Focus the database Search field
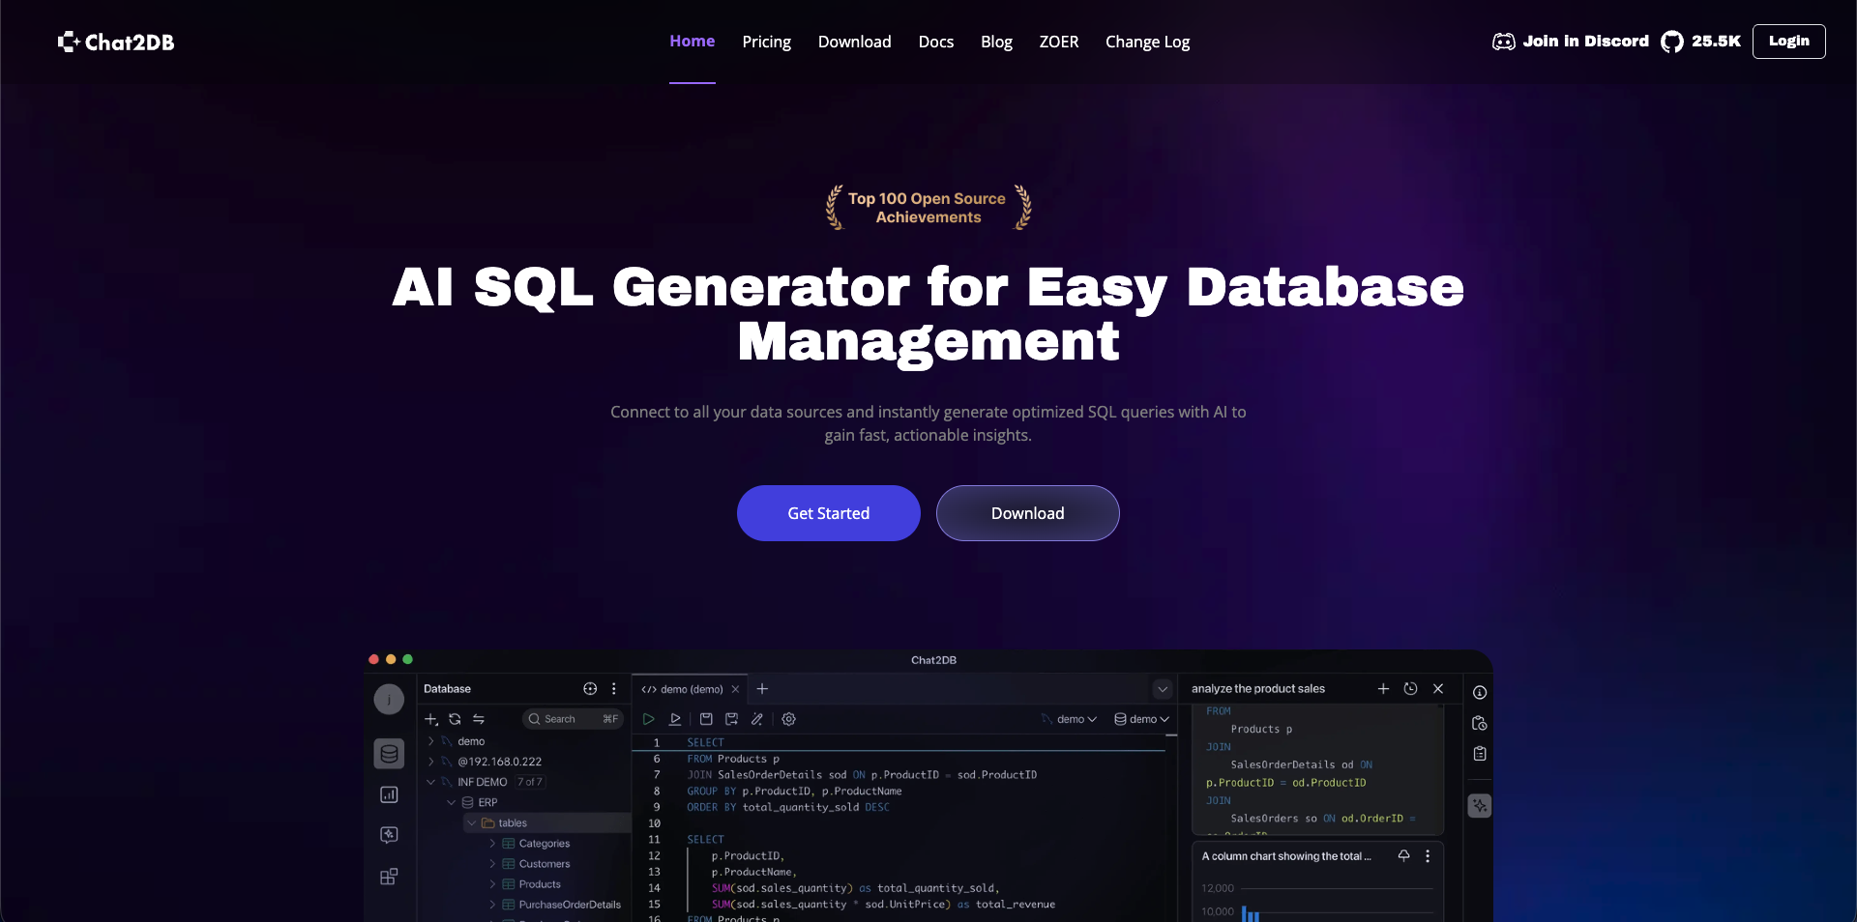The image size is (1857, 922). click(x=573, y=719)
